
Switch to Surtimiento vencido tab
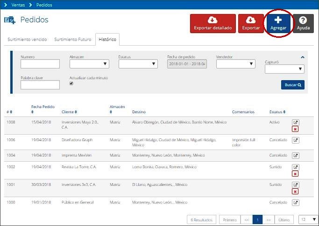27,40
